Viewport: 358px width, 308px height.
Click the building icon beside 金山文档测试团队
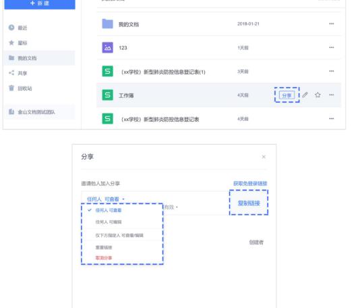[x=11, y=111]
